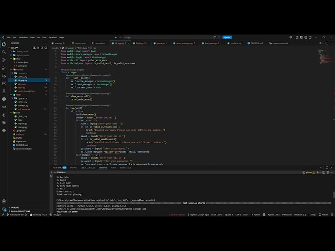Switch to the Problems panel tab
Viewport: 335px width, 251px height.
(59, 168)
